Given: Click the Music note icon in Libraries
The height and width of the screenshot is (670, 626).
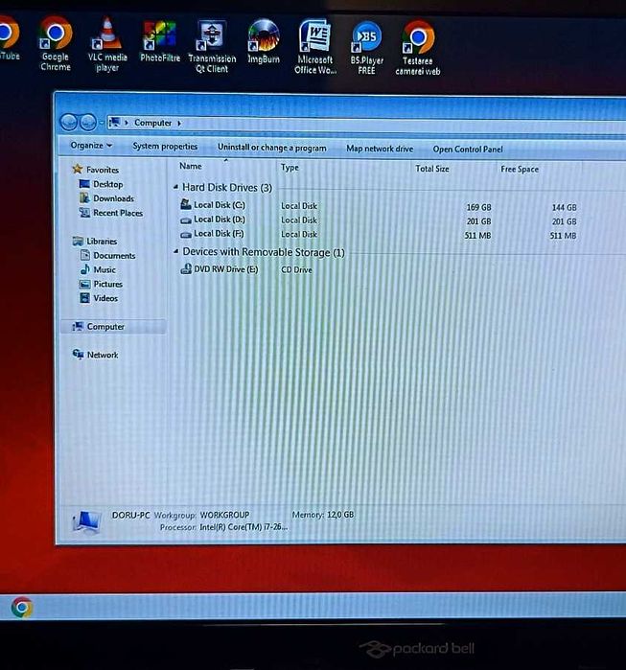Looking at the screenshot, I should pyautogui.click(x=85, y=269).
